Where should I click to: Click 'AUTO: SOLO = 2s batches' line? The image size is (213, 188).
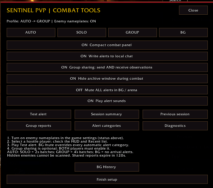coord(70,152)
